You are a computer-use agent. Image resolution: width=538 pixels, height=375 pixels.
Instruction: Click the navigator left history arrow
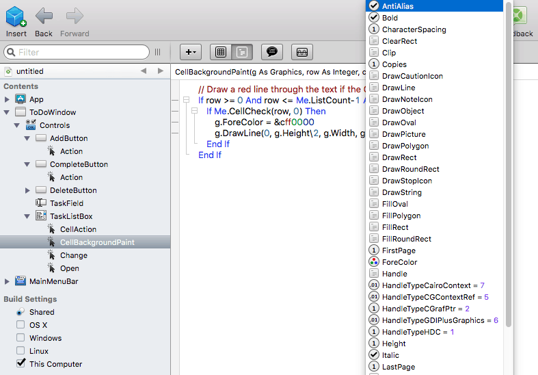click(144, 71)
